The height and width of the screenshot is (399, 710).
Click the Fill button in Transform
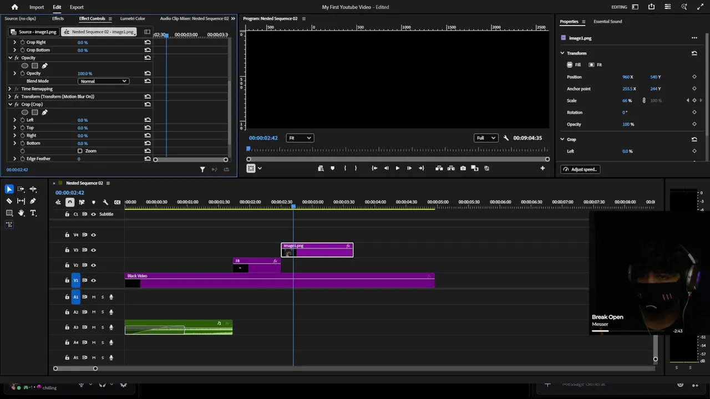tap(574, 65)
